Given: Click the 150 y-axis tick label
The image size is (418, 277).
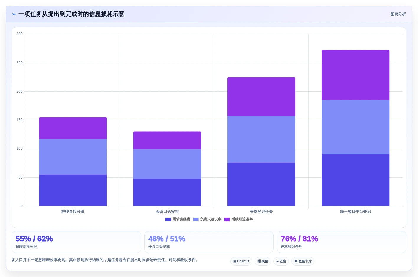Looking at the screenshot, I should 19,120.
